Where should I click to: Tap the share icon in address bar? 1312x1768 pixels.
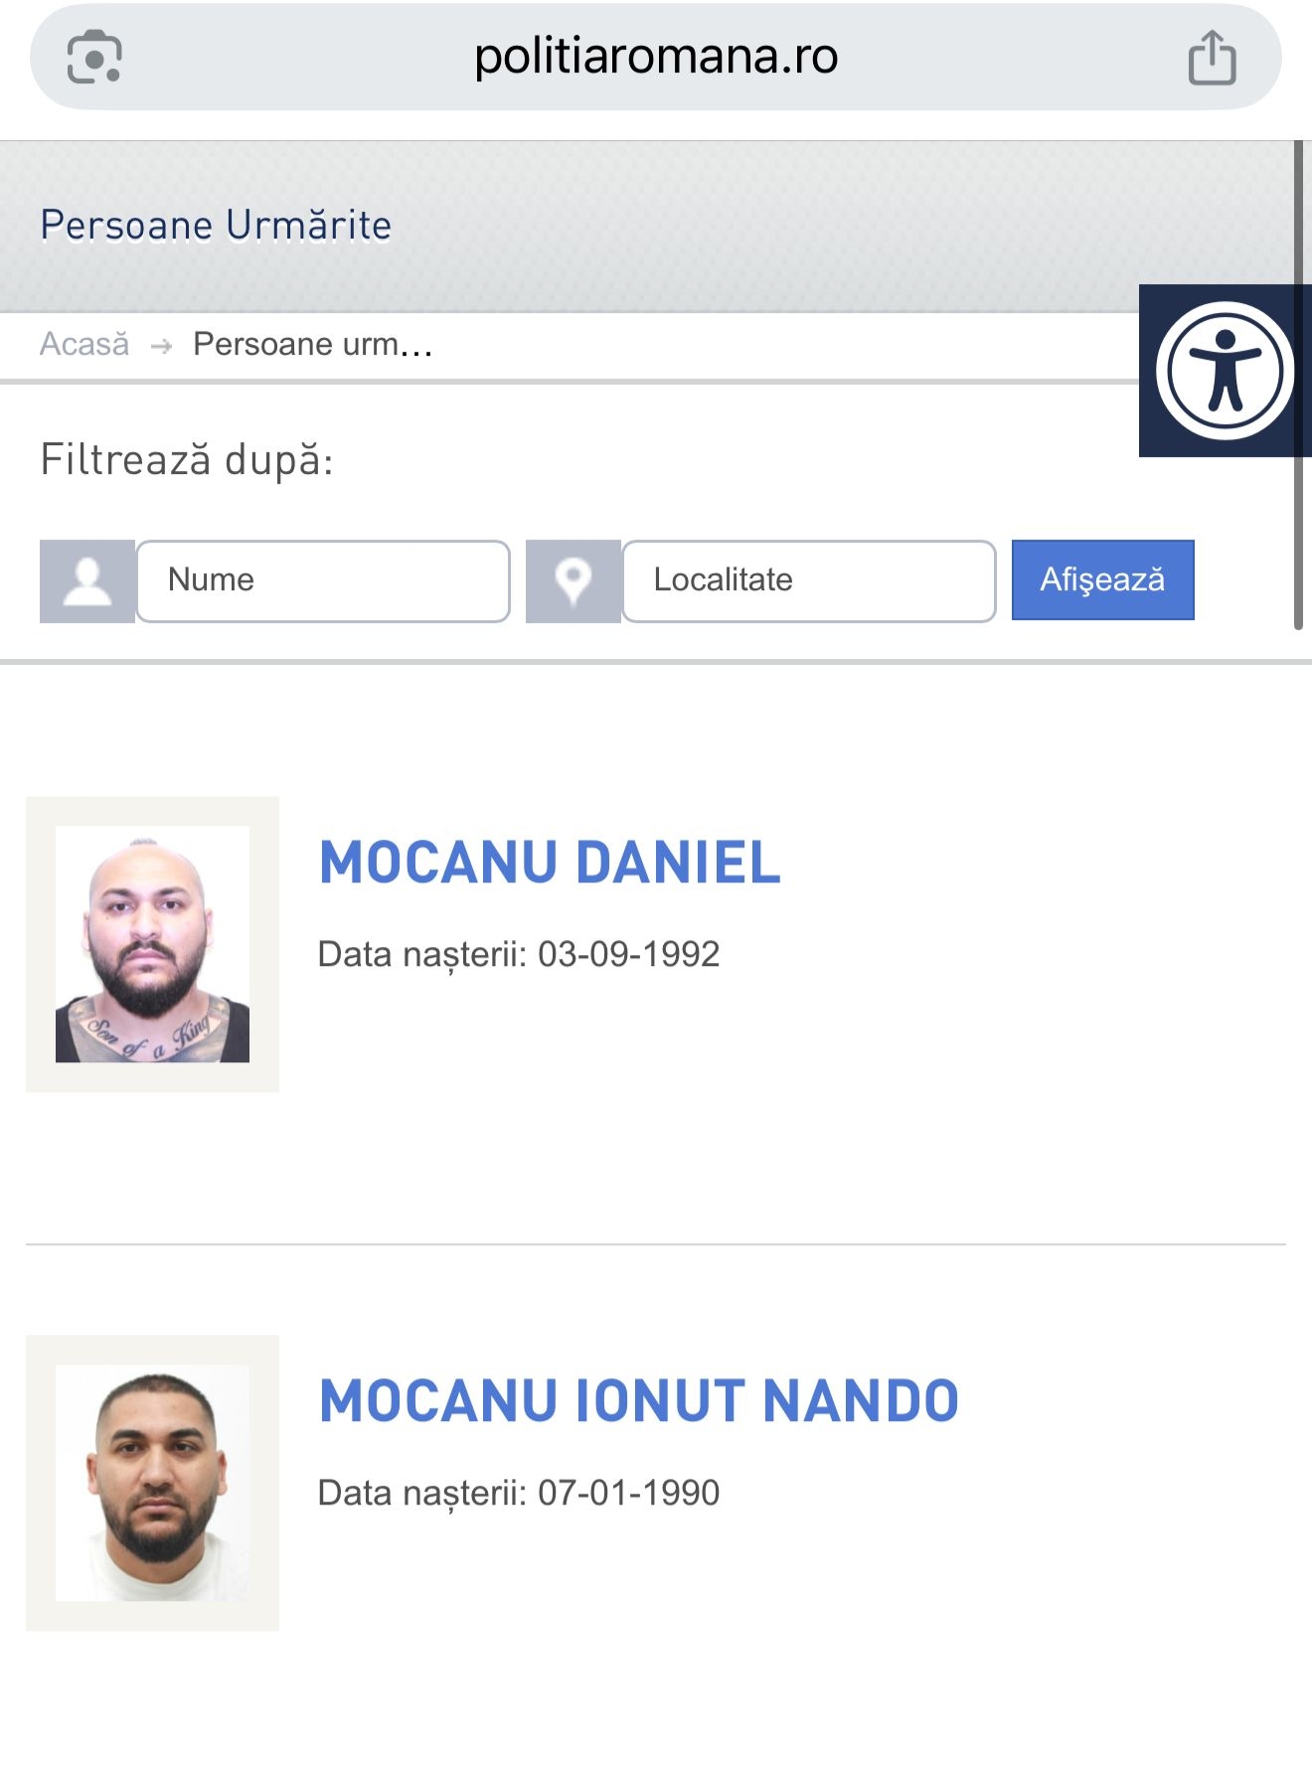coord(1212,58)
